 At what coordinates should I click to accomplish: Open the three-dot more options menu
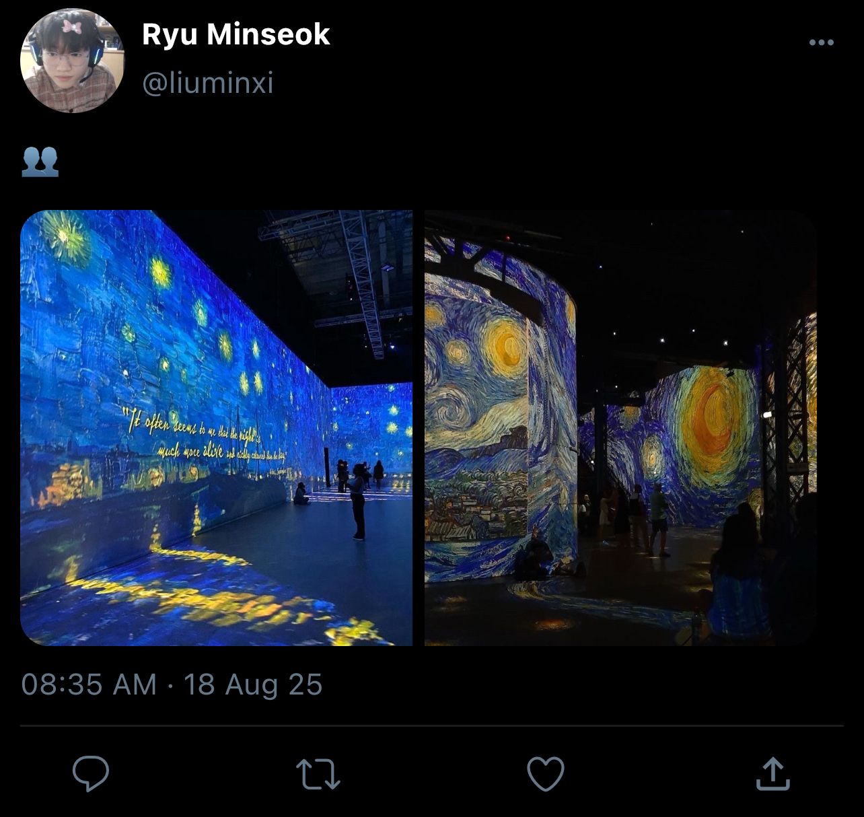point(822,42)
